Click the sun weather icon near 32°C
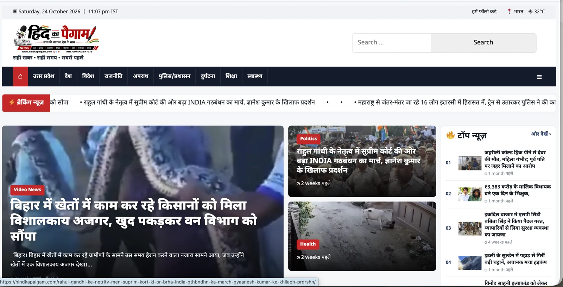563x287 pixels. point(530,11)
